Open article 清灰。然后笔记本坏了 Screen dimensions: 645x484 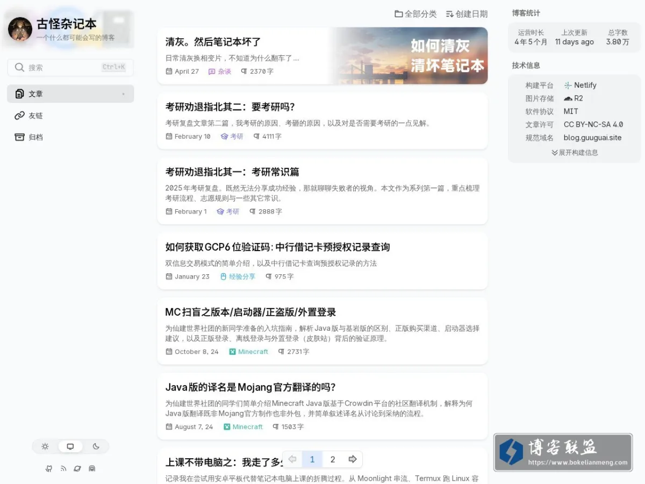(213, 42)
